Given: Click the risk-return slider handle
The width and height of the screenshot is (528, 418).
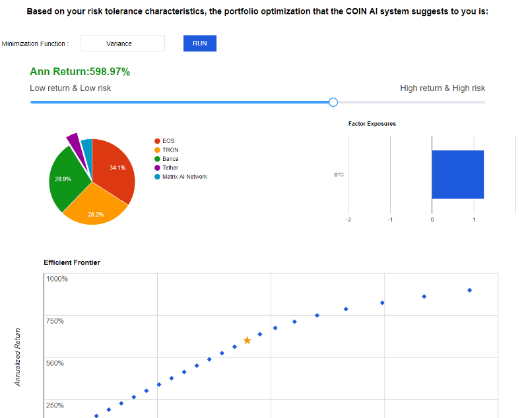Looking at the screenshot, I should point(333,102).
